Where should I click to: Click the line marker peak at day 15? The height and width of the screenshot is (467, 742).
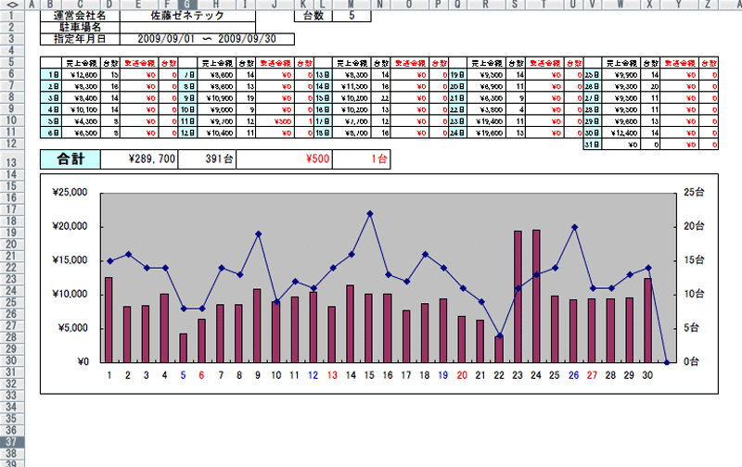tap(369, 213)
